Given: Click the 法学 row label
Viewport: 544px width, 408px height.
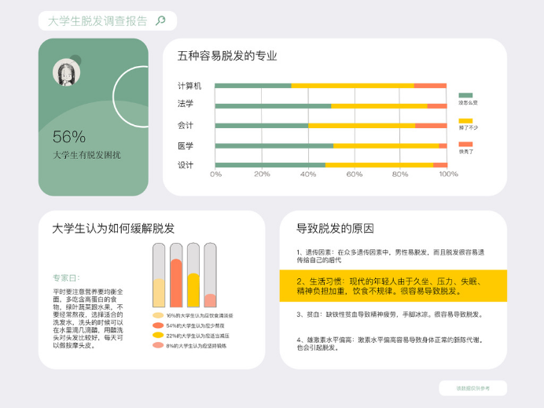Looking at the screenshot, I should click(x=186, y=104).
